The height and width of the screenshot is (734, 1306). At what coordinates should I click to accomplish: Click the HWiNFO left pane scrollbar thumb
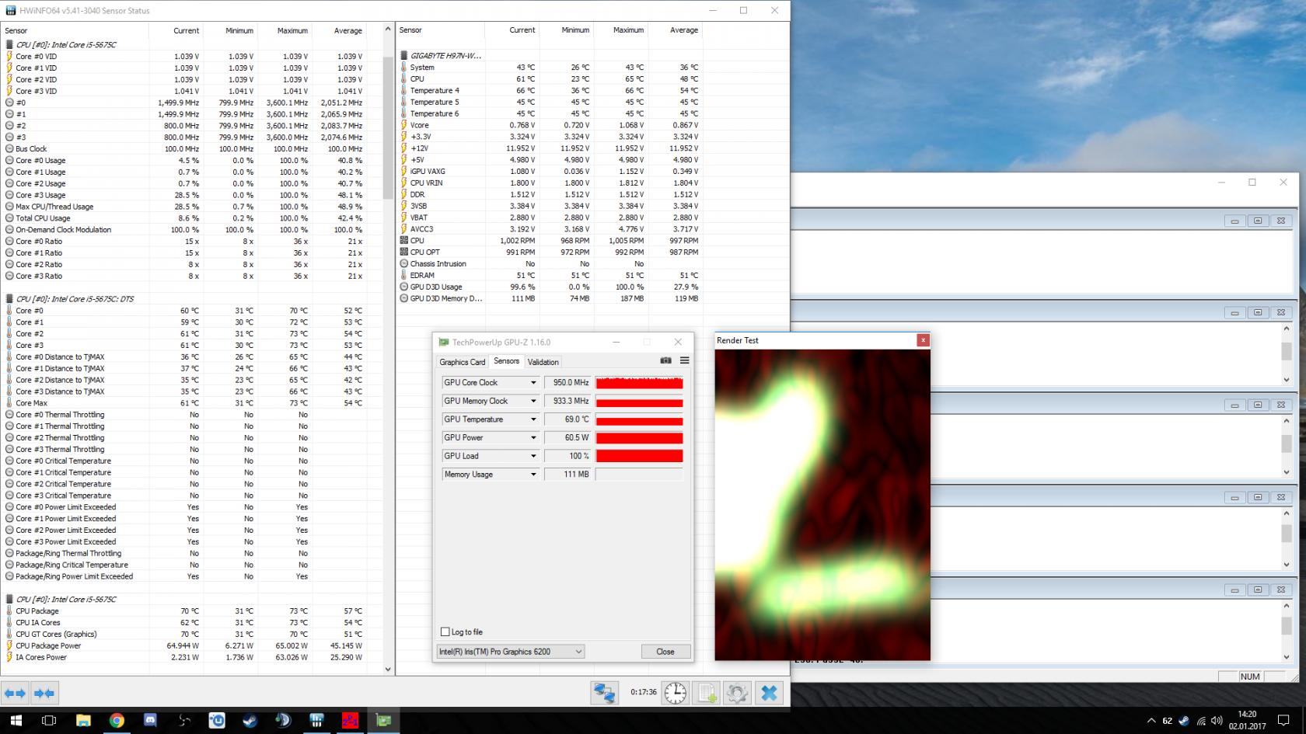pos(388,127)
